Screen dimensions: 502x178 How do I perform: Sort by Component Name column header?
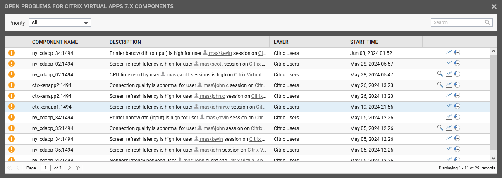click(x=55, y=42)
